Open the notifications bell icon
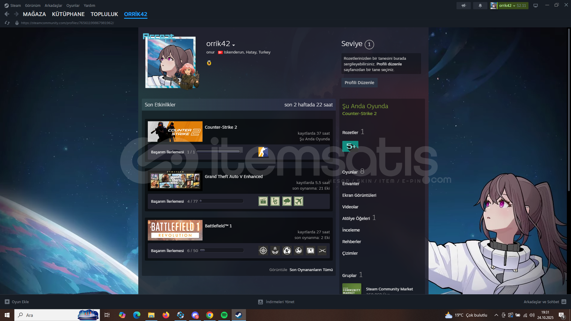Image resolution: width=571 pixels, height=321 pixels. click(480, 5)
